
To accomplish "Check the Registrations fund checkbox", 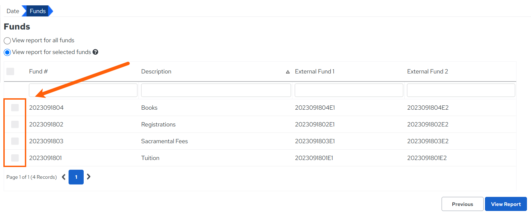I will click(x=15, y=124).
